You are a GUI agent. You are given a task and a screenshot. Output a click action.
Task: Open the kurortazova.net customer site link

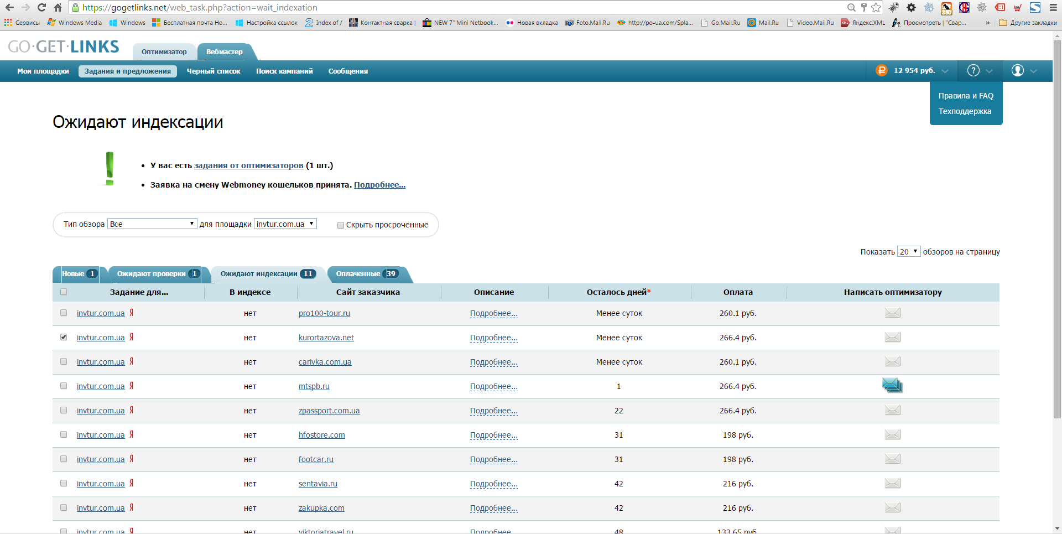point(326,338)
